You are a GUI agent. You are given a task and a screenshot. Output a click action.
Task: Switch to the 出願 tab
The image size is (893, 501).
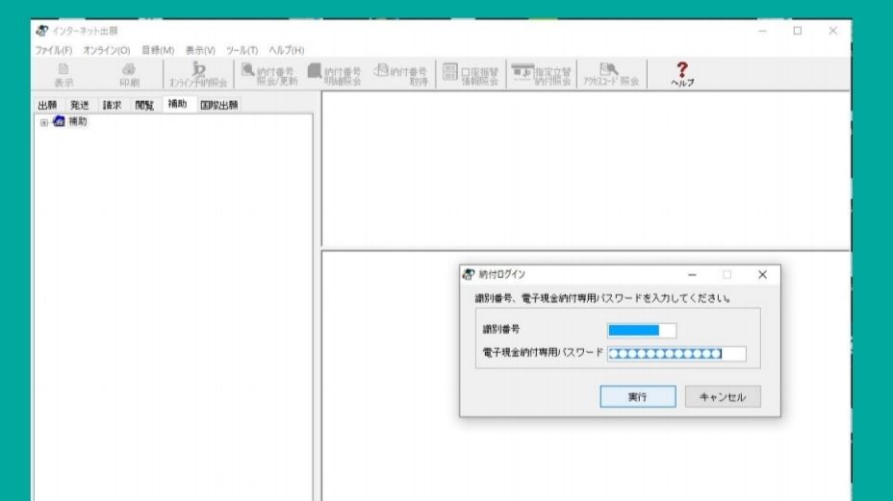[x=47, y=105]
